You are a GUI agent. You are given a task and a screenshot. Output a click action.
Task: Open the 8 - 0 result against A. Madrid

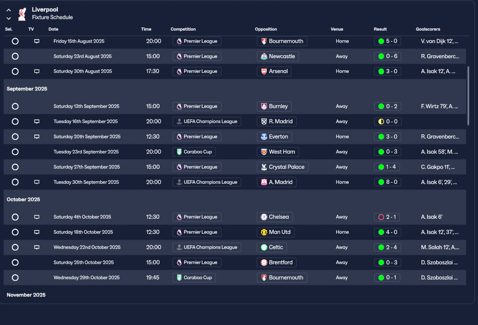pyautogui.click(x=388, y=182)
